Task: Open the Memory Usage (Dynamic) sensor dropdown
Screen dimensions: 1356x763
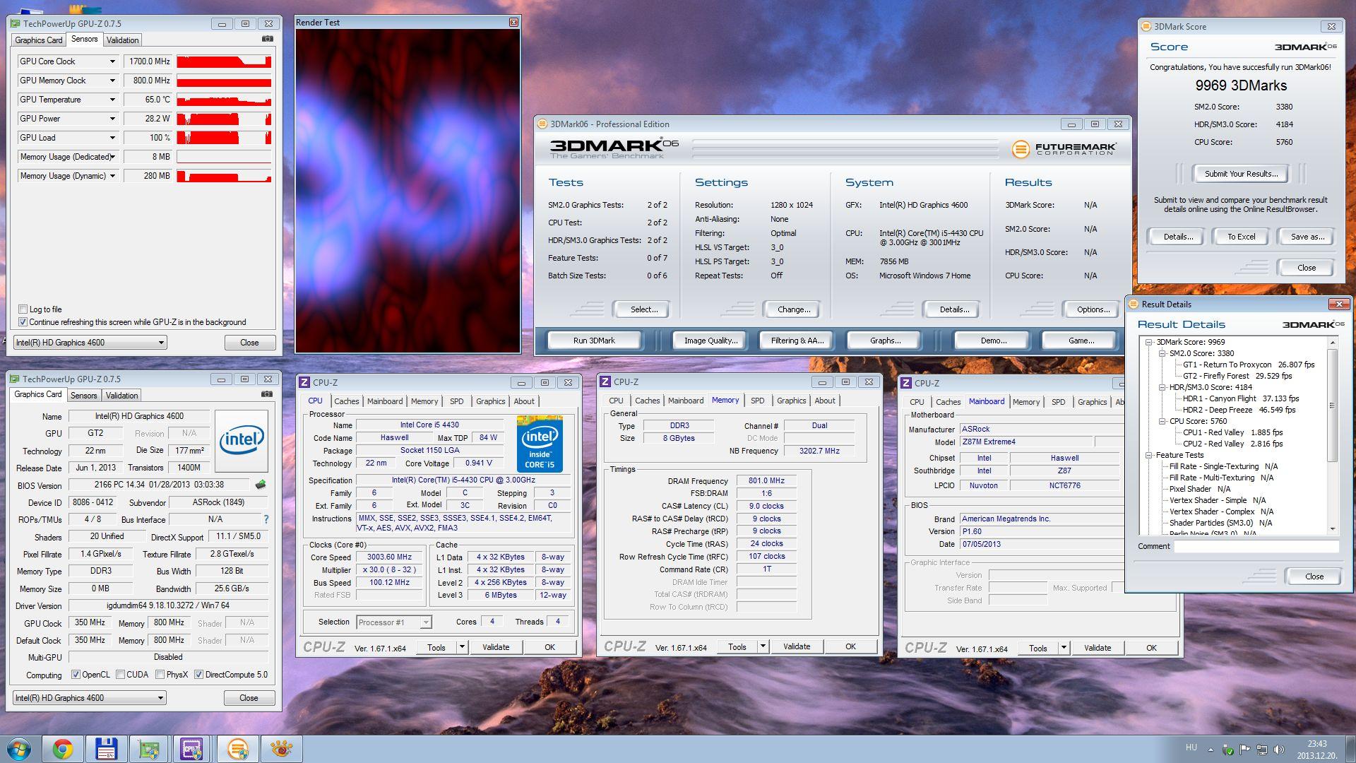Action: pos(112,176)
